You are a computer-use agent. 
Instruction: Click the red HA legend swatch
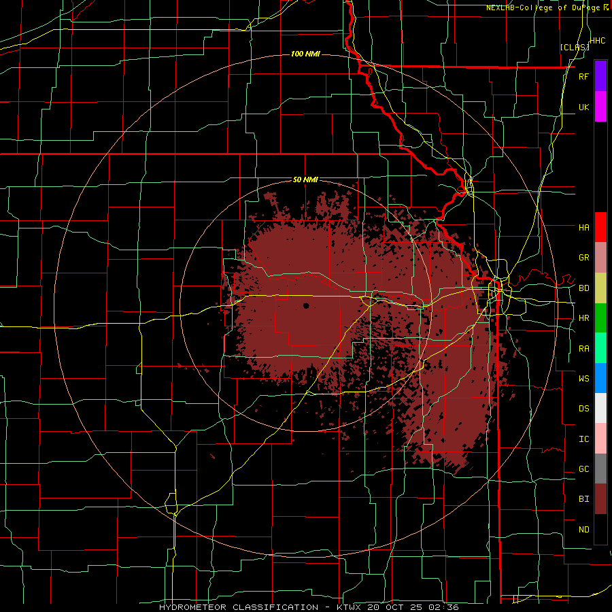(x=600, y=227)
